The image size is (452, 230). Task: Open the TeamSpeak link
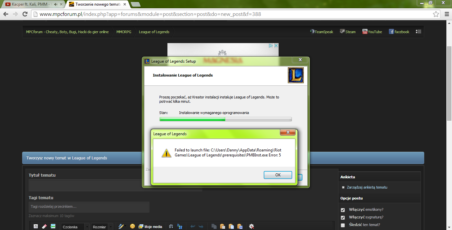click(321, 32)
